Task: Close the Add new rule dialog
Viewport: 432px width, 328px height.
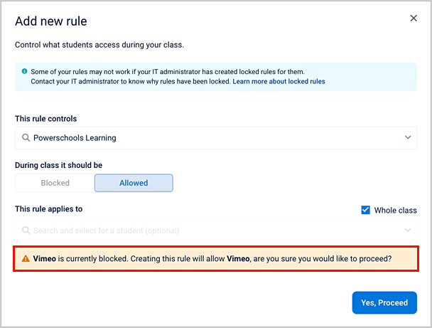Action: tap(414, 18)
